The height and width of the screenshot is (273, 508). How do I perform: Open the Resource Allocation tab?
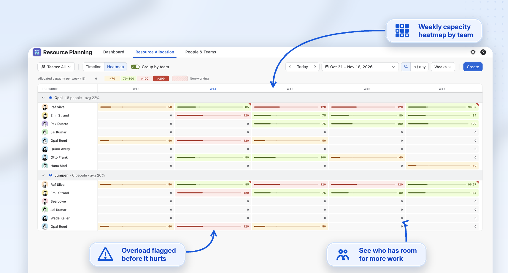coord(155,52)
